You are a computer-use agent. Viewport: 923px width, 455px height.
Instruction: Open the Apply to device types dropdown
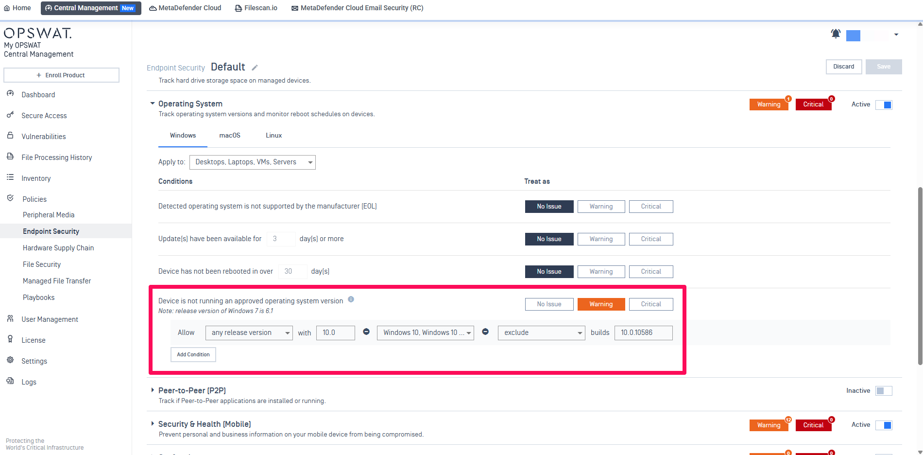coord(253,162)
